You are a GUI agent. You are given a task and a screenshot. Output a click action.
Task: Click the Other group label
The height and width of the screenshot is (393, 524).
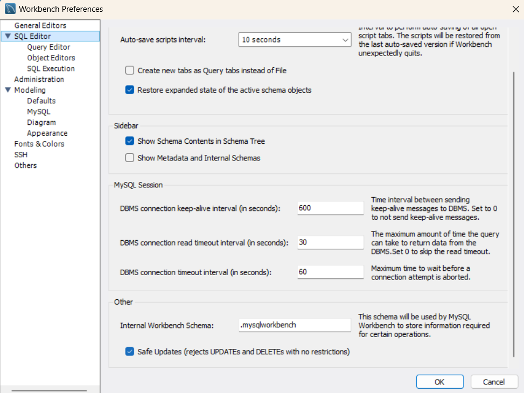123,302
